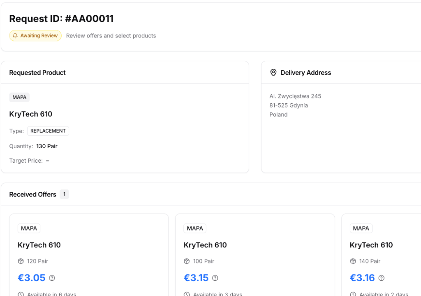Image resolution: width=421 pixels, height=296 pixels.
Task: Click the Received Offers section header
Action: tap(32, 194)
